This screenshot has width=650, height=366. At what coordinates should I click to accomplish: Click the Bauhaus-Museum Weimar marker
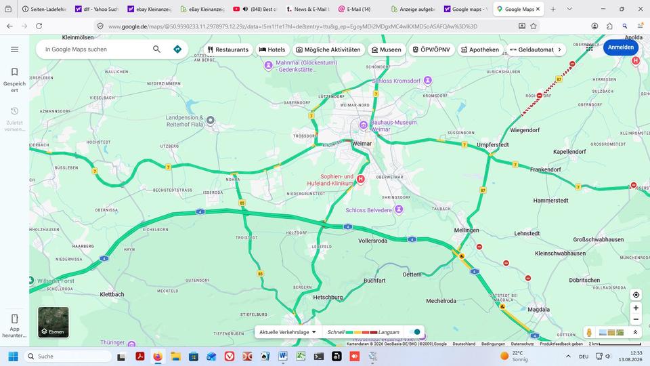(364, 125)
